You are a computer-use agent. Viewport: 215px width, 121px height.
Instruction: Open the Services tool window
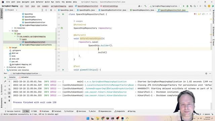coord(81,111)
